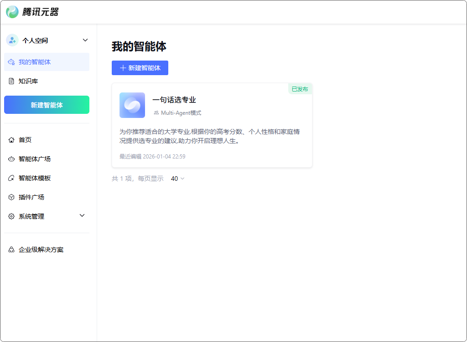467x342 pixels.
Task: Select 知识库 in the sidebar menu
Action: [28, 81]
